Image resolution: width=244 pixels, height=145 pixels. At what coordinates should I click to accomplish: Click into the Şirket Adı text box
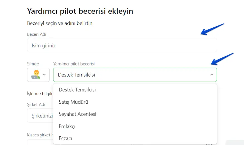pyautogui.click(x=40, y=116)
